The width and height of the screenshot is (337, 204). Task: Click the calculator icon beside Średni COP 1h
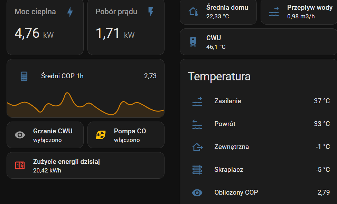tap(24, 76)
